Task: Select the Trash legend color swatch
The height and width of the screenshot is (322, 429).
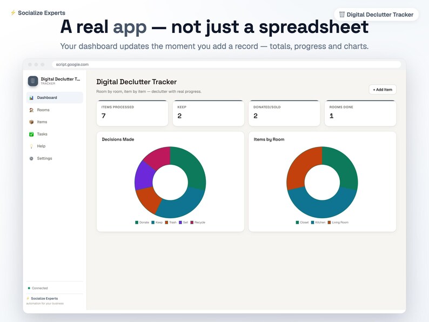Action: point(166,223)
